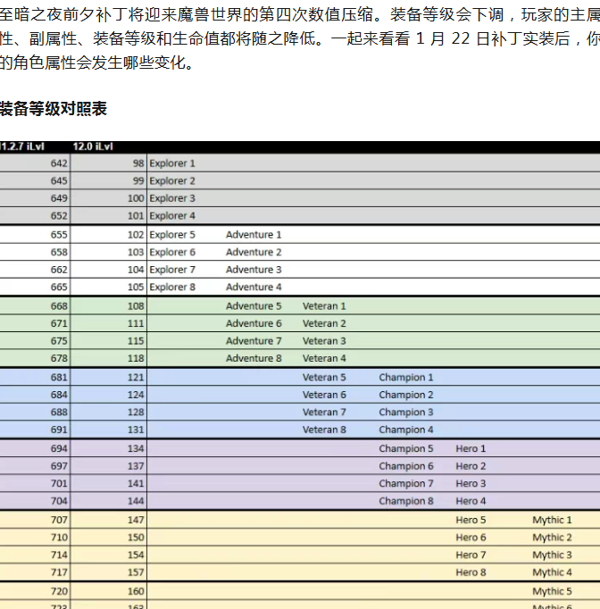Select the Champion 8 cell
The width and height of the screenshot is (600, 609).
click(x=406, y=502)
